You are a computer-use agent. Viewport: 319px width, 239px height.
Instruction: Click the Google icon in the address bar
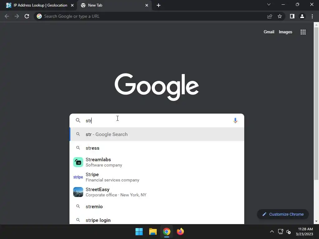point(39,16)
